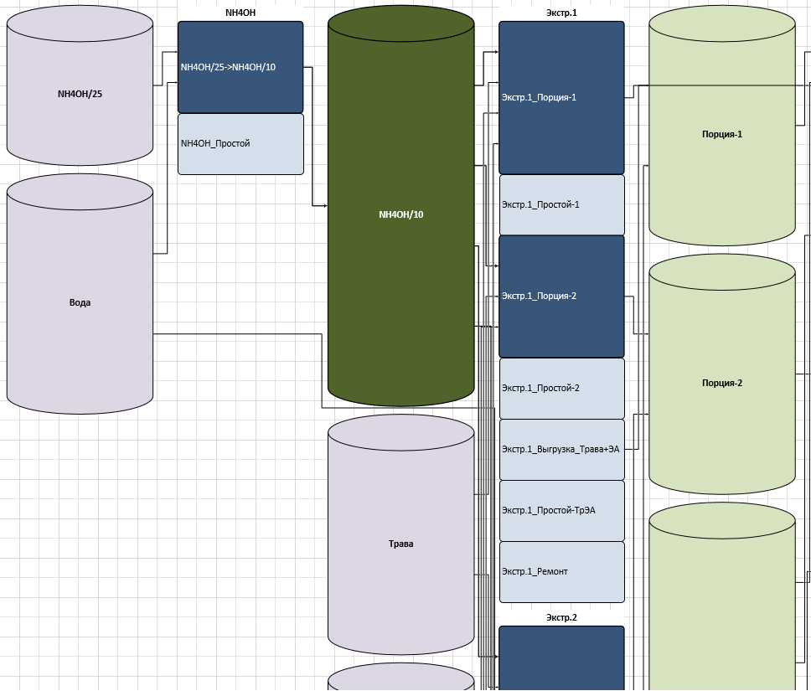Select the dark green NH4OH/10 cylinder
811x691 pixels.
(x=400, y=214)
